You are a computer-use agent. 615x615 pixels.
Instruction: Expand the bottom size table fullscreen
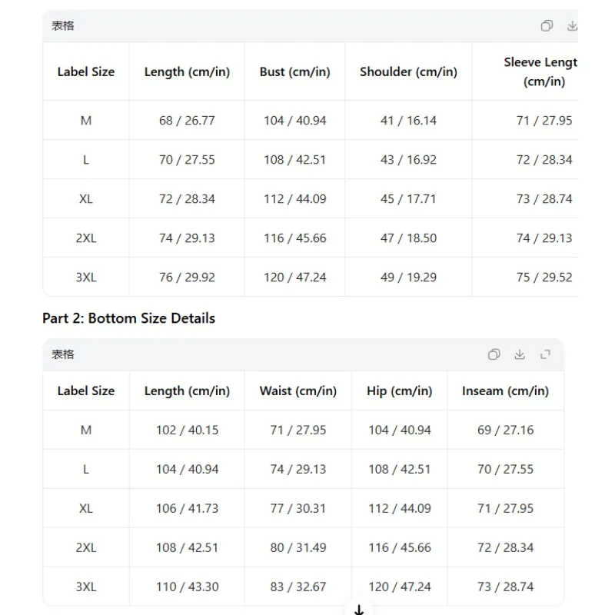(545, 354)
